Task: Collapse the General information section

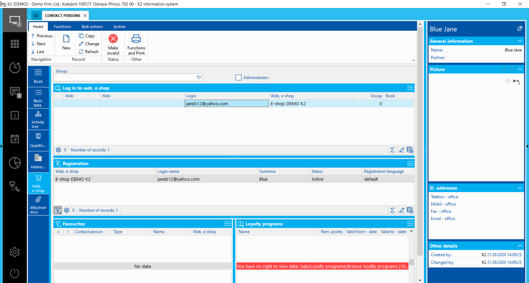Action: (520, 41)
